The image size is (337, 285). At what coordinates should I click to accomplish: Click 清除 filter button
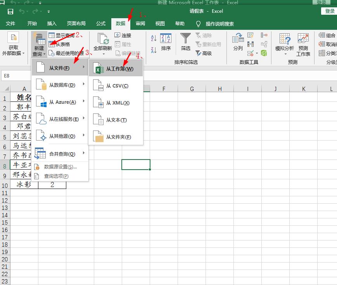click(204, 35)
